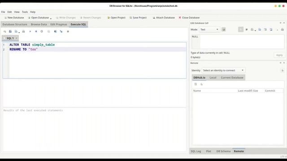This screenshot has height=161, width=287.
Task: Switch to Browse Data tab
Action: [x=39, y=24]
